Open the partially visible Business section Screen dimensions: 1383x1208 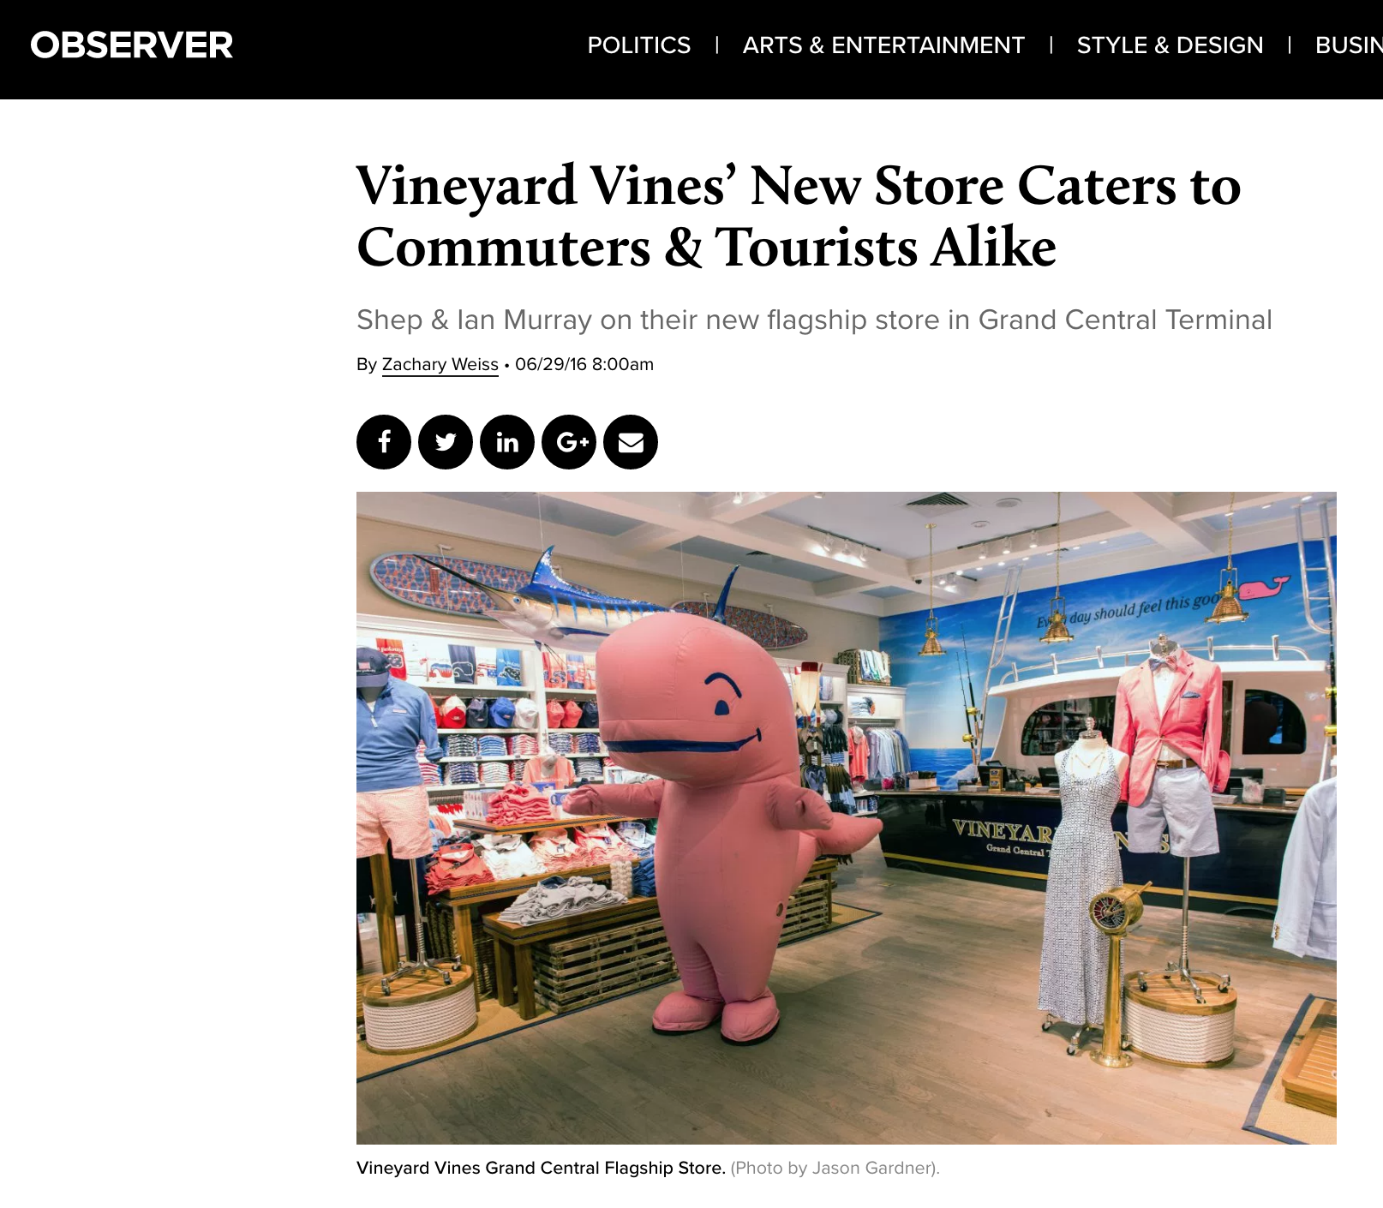[x=1349, y=45]
